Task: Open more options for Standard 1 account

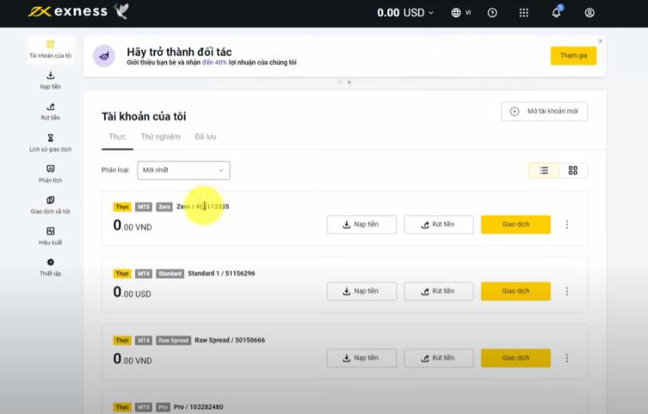Action: coord(567,291)
